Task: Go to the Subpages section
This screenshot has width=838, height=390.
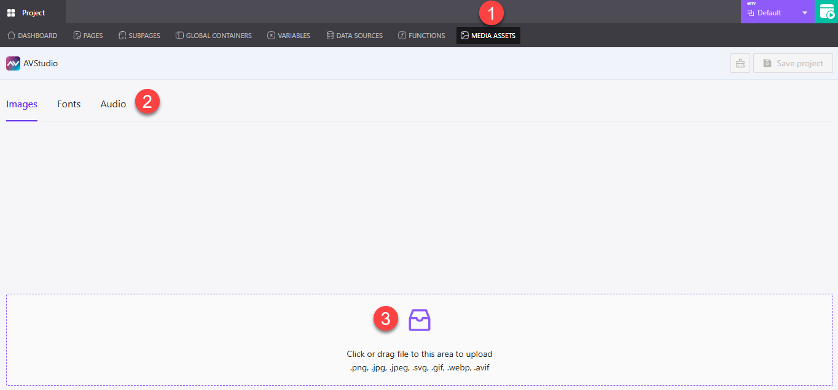Action: [139, 36]
